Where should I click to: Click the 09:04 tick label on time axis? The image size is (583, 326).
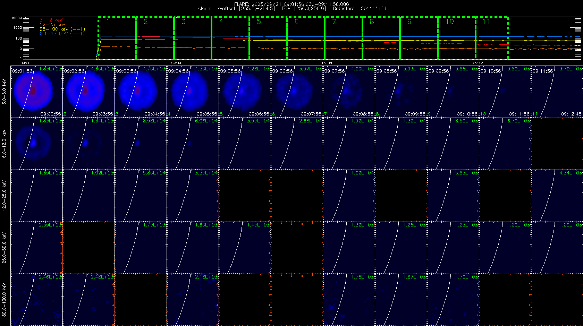[x=176, y=63]
